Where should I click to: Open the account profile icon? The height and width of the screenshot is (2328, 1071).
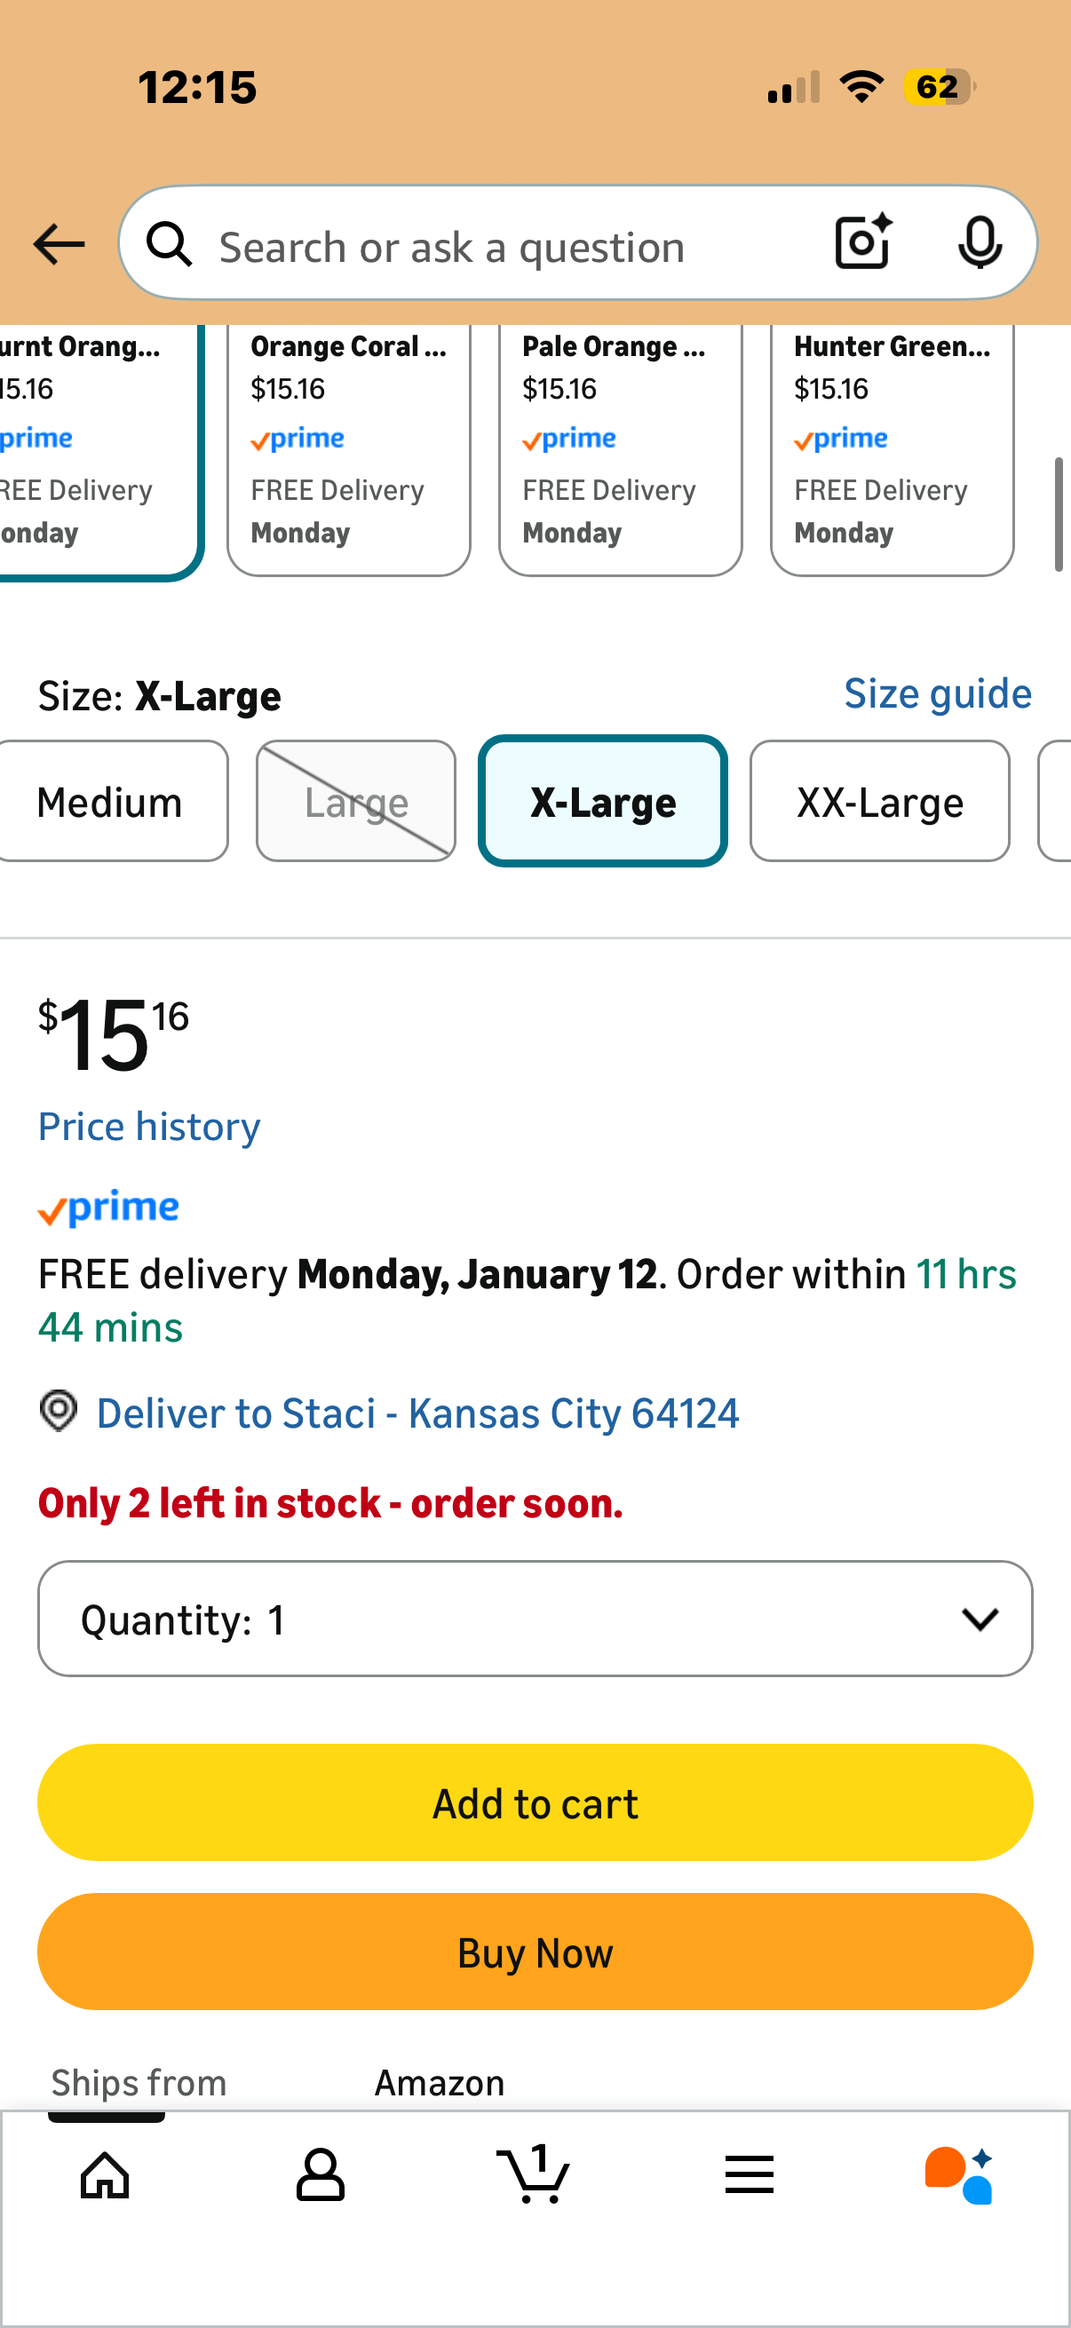point(321,2174)
